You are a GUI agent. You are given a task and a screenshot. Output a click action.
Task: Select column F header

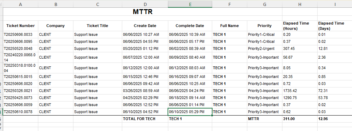pyautogui.click(x=229, y=4)
